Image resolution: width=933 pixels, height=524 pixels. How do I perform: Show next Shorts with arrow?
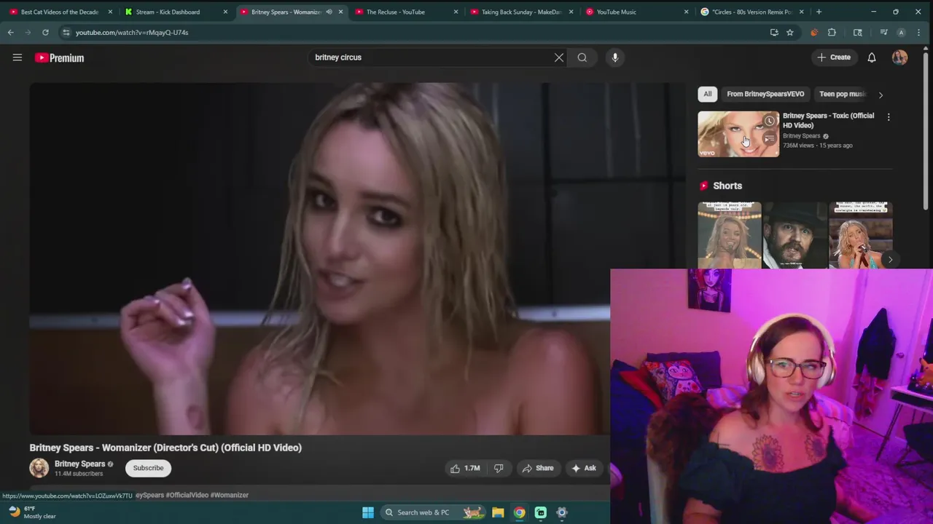point(890,260)
